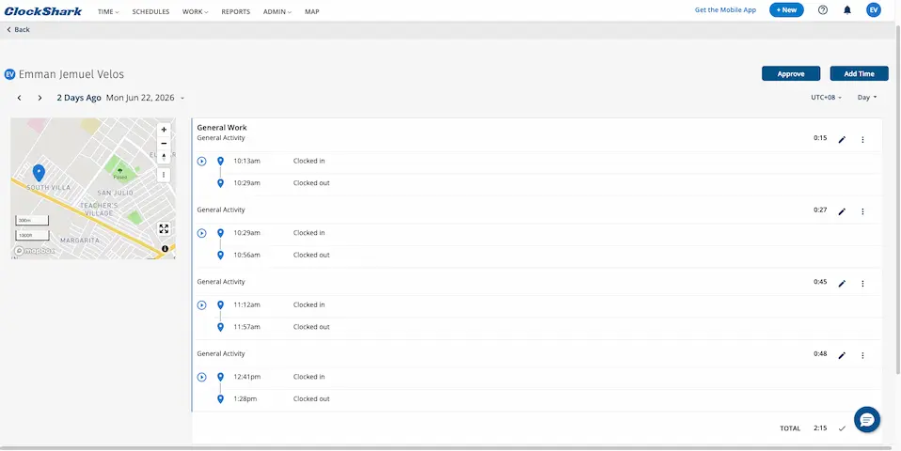The image size is (901, 451).
Task: Open more options for 0:15 entry
Action: pyautogui.click(x=862, y=139)
